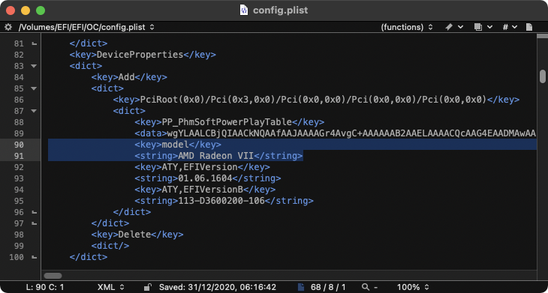Click the magnifier icon in status bar
Screen dimensions: 548x293
[366, 287]
